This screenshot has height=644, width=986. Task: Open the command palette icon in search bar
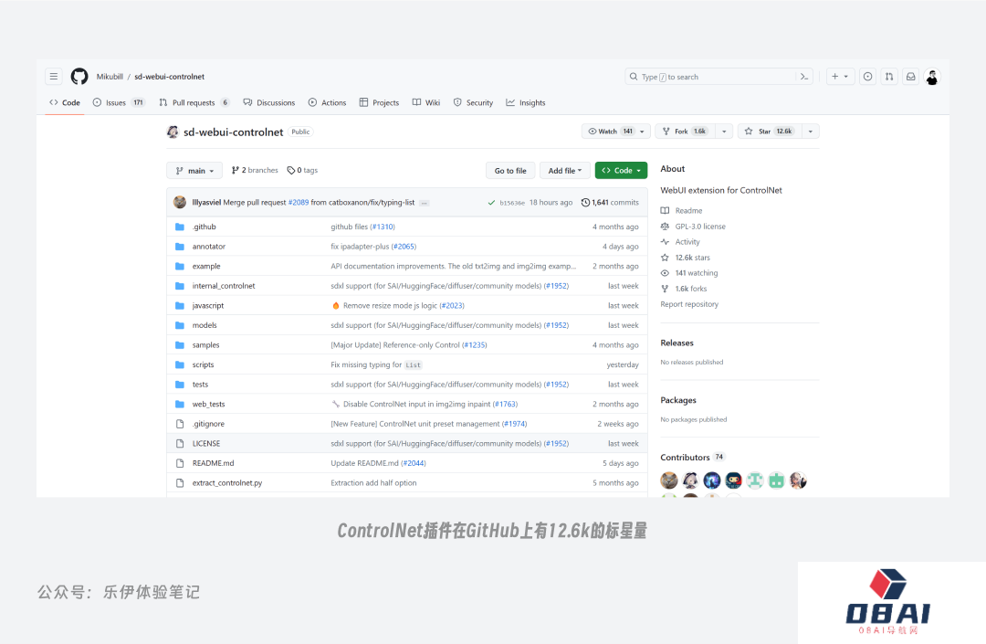[803, 77]
